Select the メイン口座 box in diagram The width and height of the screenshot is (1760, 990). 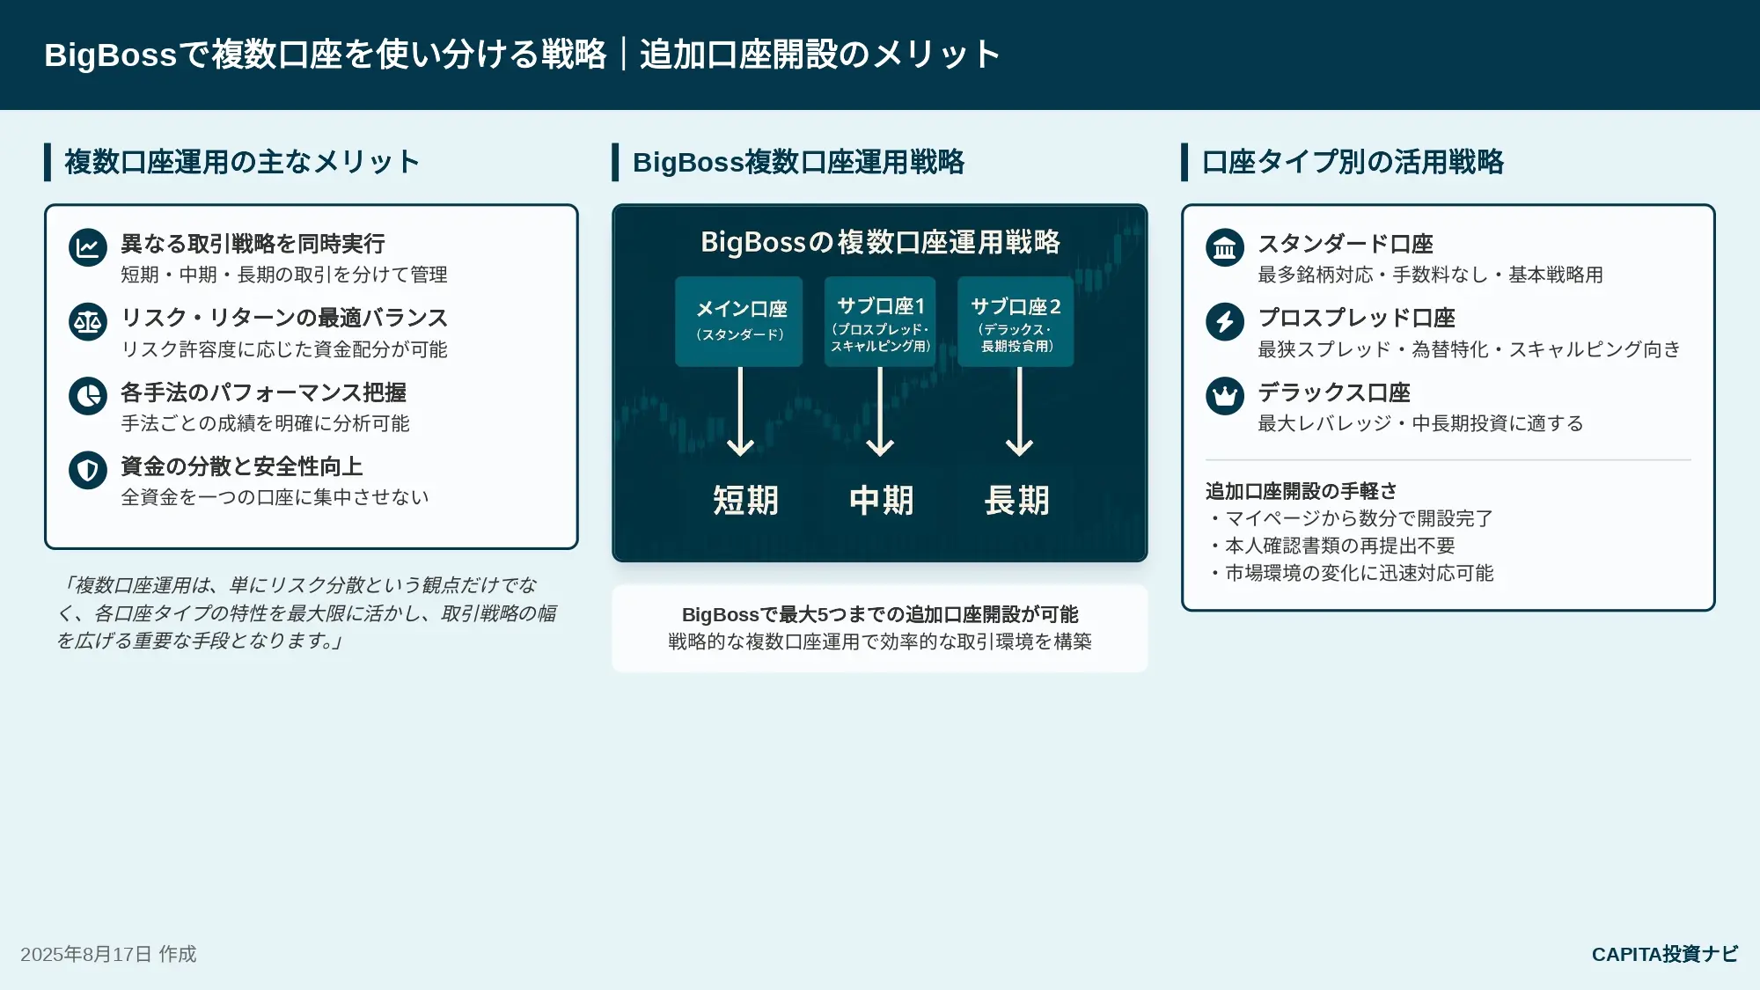[739, 321]
